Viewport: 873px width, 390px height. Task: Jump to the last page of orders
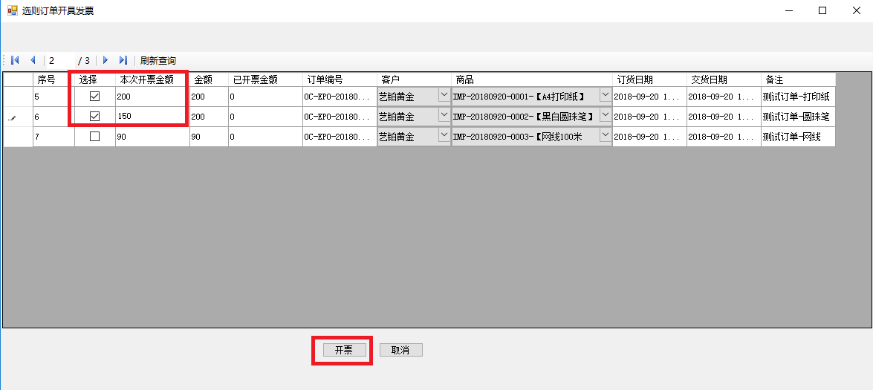pos(123,60)
